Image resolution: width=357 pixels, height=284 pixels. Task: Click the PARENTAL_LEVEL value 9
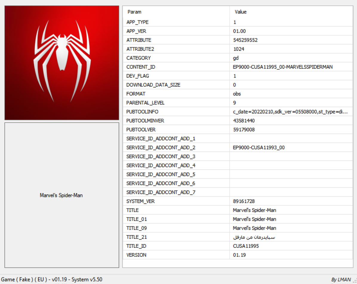click(x=235, y=103)
